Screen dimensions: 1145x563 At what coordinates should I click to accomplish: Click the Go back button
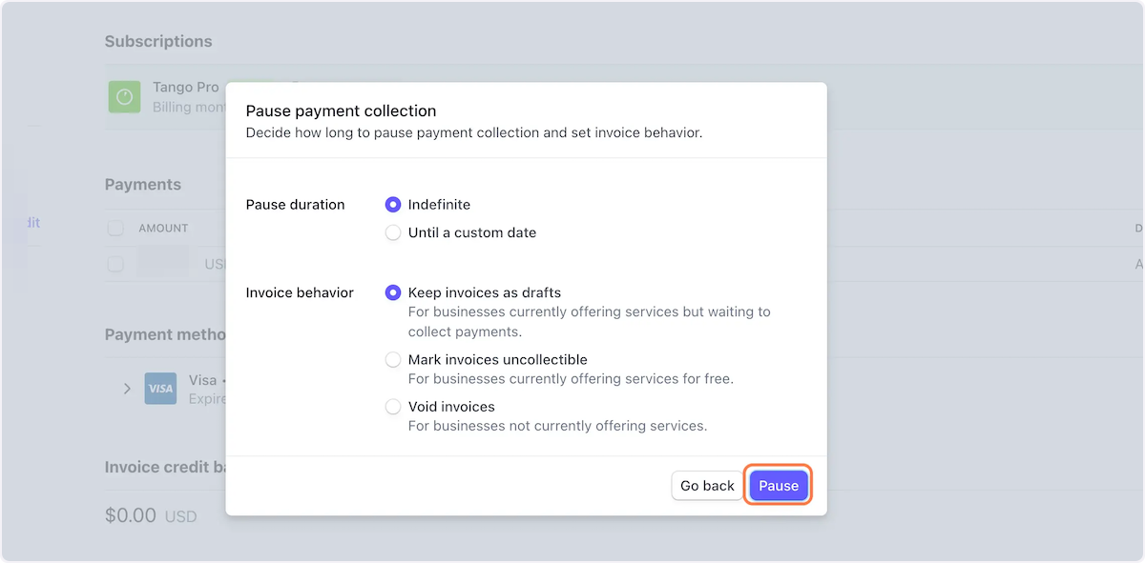(x=707, y=486)
